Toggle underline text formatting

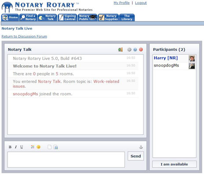coord(22,147)
